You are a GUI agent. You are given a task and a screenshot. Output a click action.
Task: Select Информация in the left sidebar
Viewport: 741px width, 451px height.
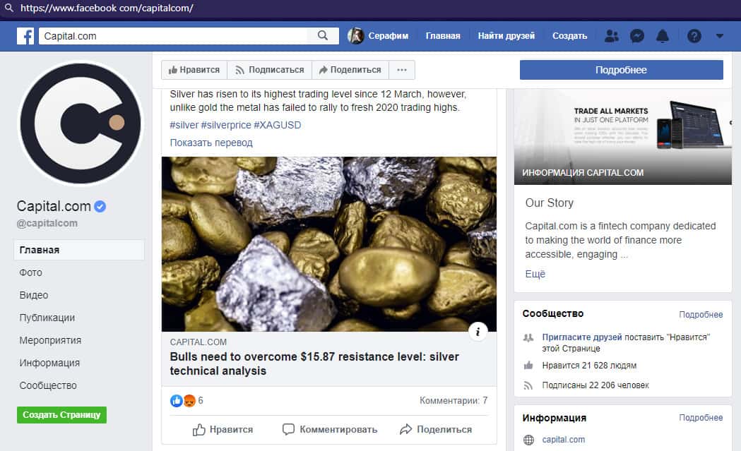[49, 363]
